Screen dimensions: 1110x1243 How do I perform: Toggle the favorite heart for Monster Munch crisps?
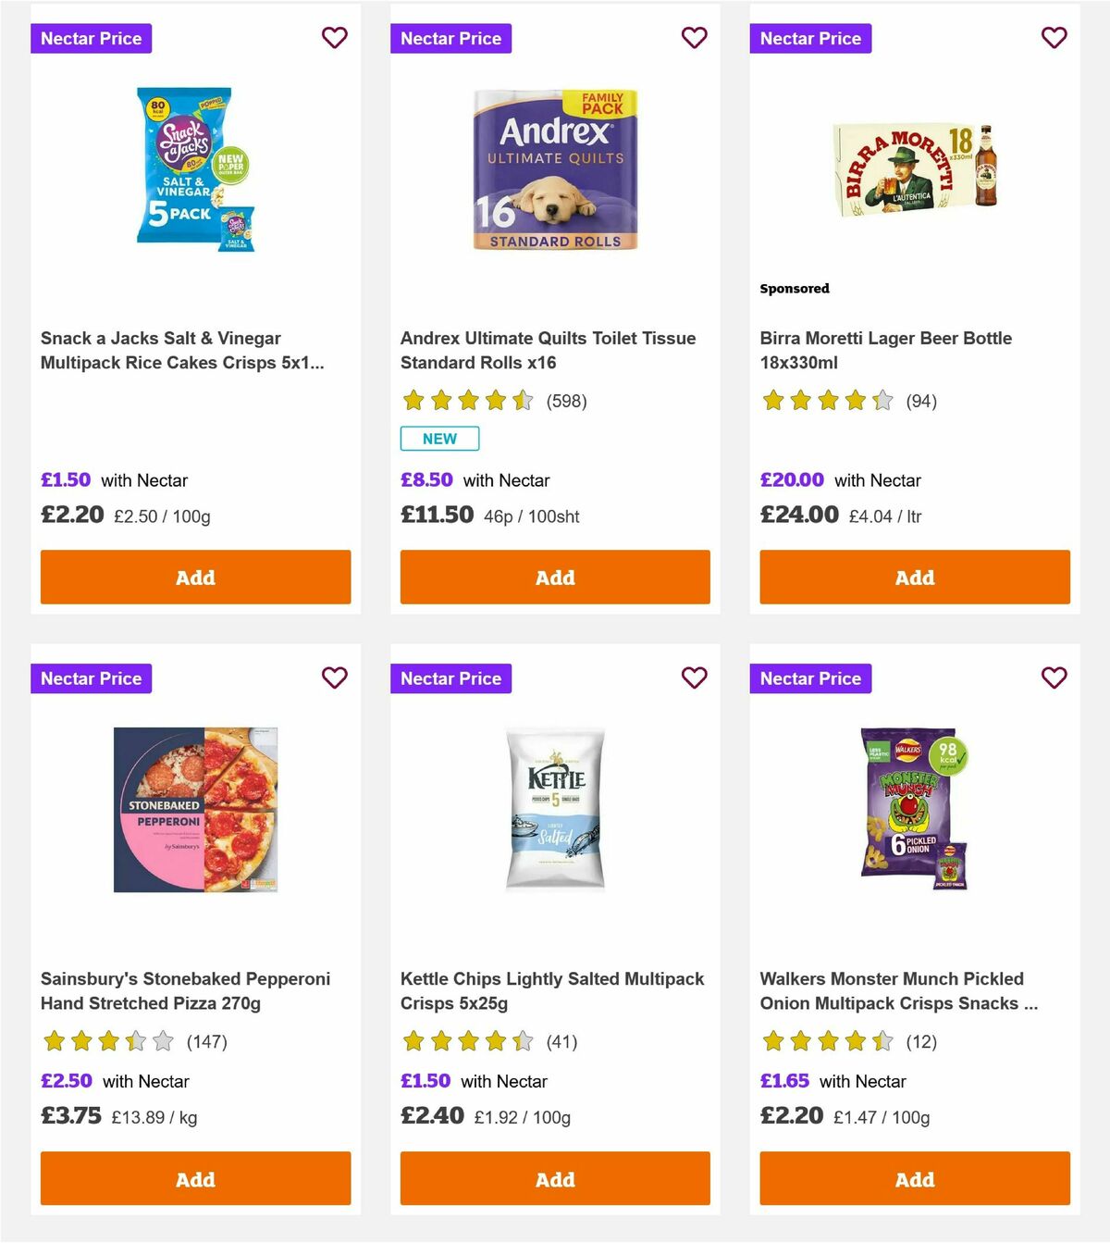1054,677
